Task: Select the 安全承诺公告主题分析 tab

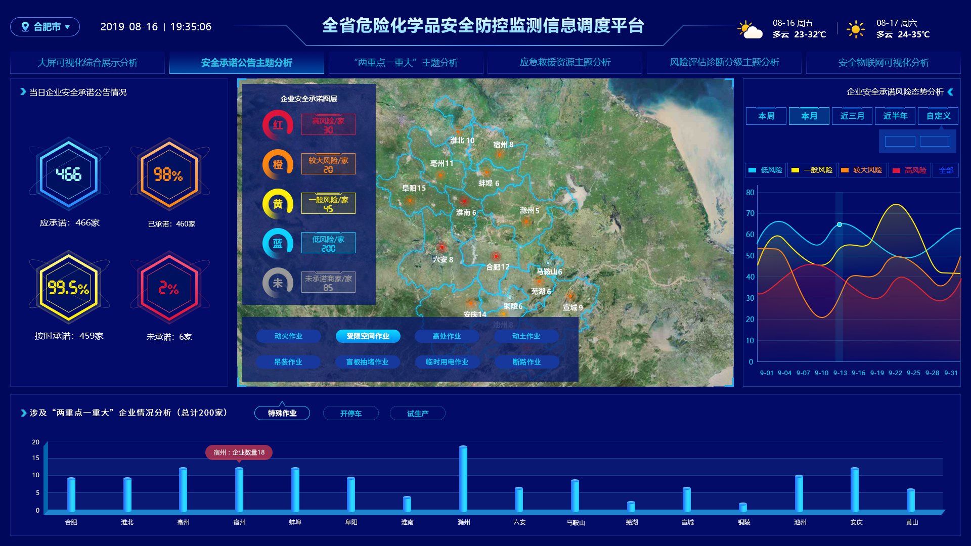Action: pyautogui.click(x=247, y=63)
